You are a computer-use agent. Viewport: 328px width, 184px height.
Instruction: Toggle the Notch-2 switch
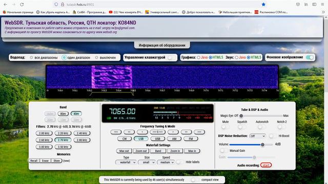pyautogui.click(x=281, y=127)
